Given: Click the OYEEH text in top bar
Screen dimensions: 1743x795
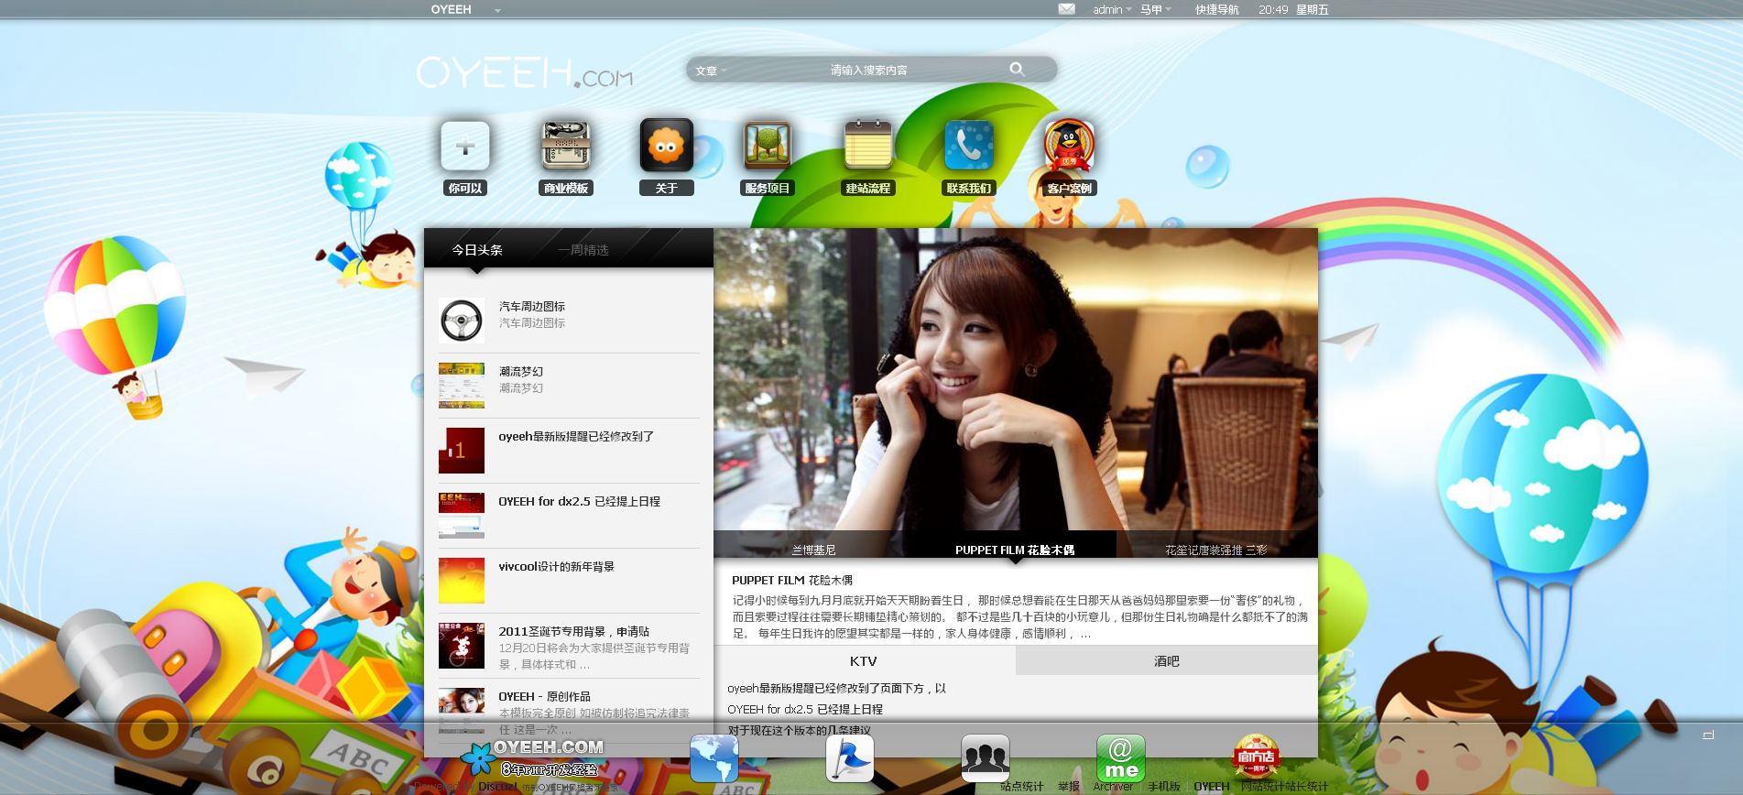Looking at the screenshot, I should pos(451,9).
